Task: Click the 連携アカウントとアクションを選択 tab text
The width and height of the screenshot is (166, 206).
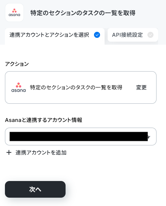Action: click(x=49, y=35)
